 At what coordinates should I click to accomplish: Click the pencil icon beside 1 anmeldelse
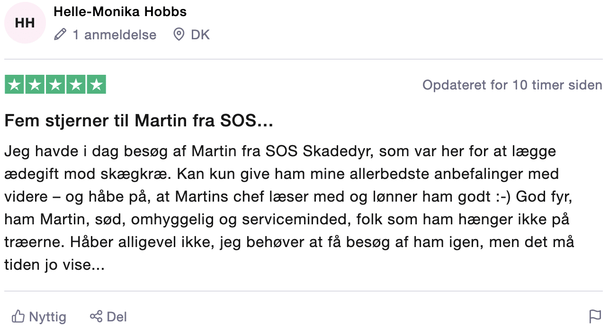[59, 35]
